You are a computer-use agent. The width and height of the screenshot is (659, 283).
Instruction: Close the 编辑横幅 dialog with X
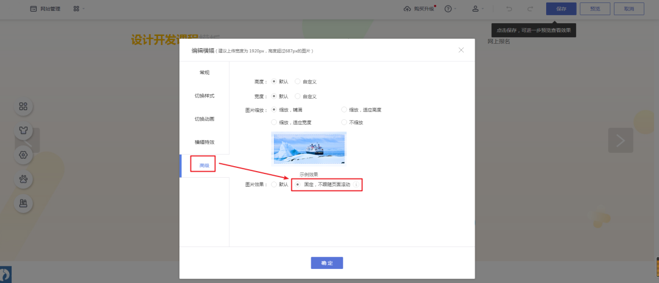tap(461, 50)
